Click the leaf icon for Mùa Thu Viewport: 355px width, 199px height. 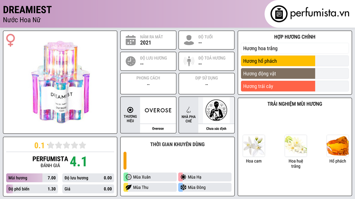pos(129,187)
